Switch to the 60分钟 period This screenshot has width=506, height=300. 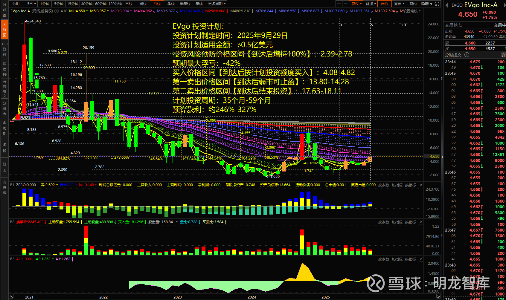tap(101, 4)
